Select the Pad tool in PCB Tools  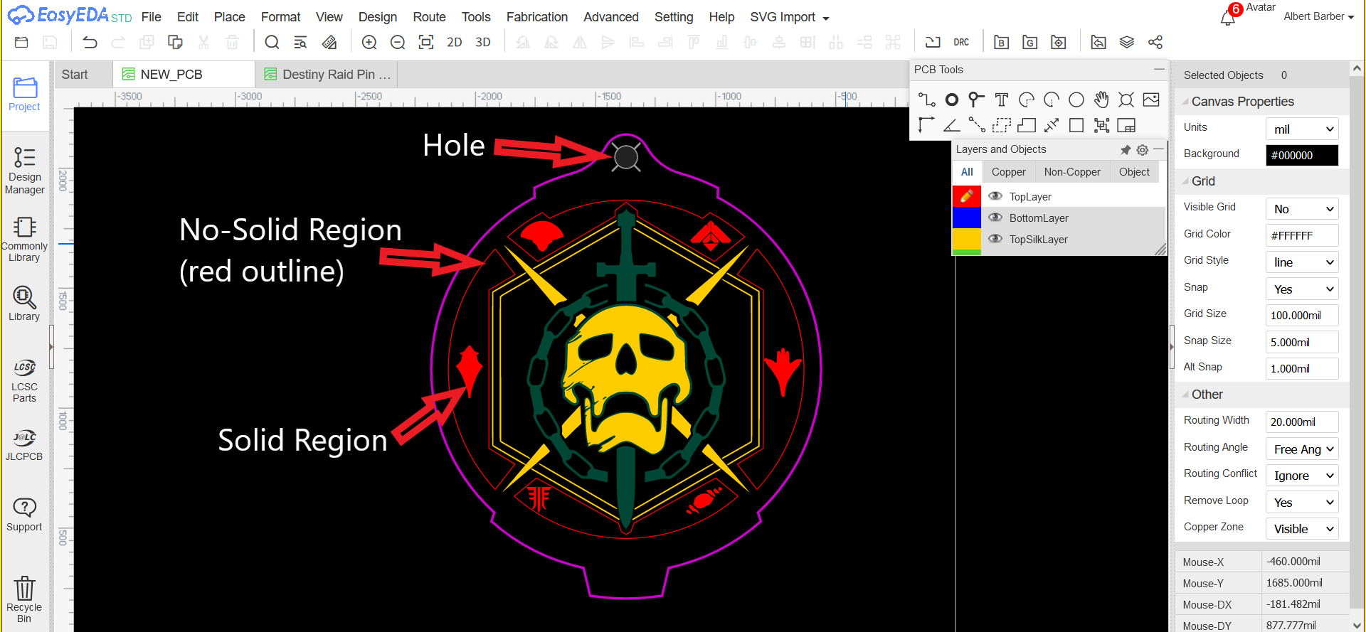coord(952,100)
